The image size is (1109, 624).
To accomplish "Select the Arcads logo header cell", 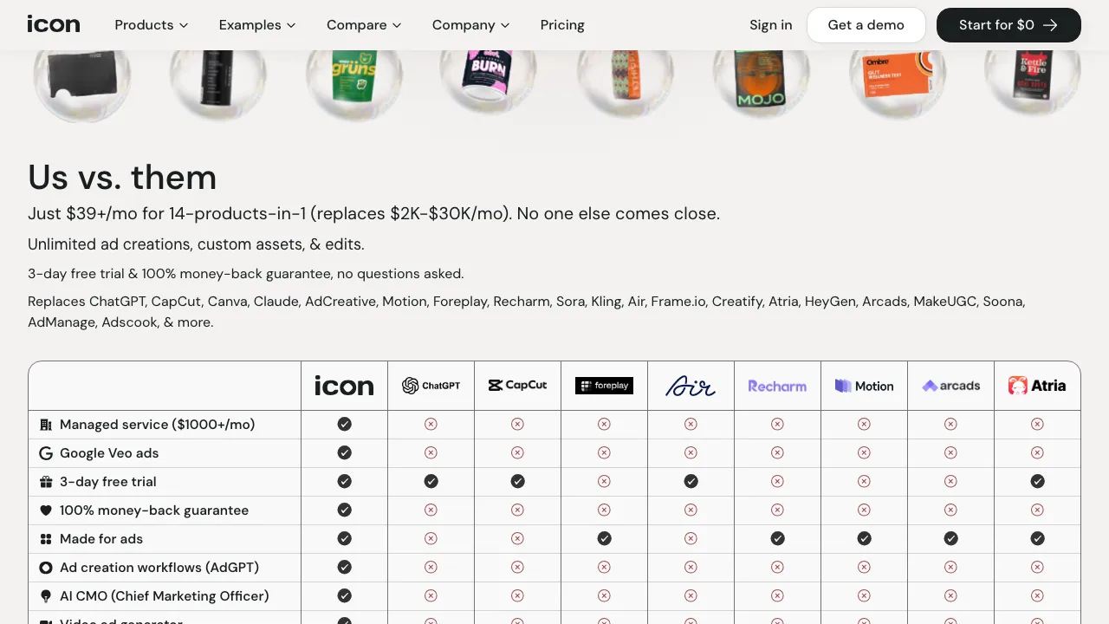I will 950,385.
